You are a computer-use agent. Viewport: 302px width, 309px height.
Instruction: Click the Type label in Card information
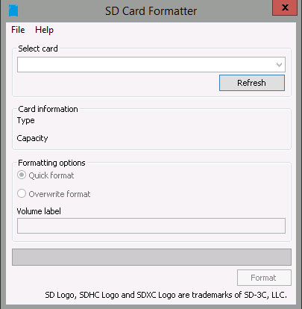click(x=25, y=121)
